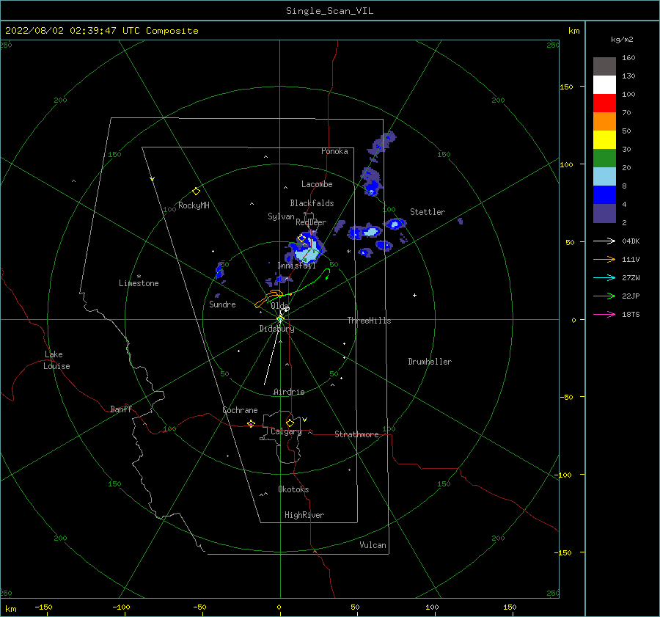This screenshot has width=660, height=617.
Task: Click the magenta 18TS track arrow in legend
Action: pos(604,314)
